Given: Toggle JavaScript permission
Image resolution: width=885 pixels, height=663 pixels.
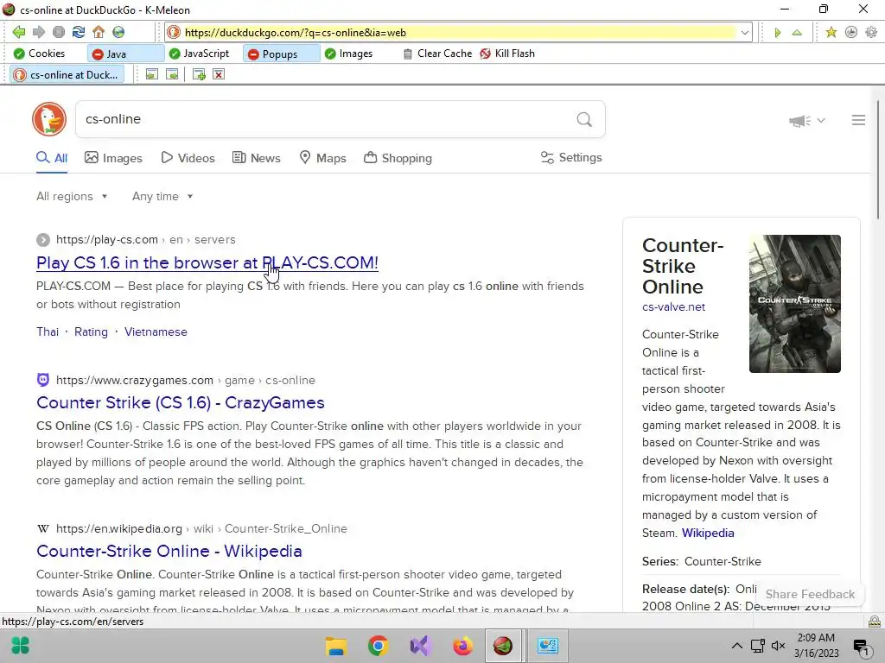Looking at the screenshot, I should pos(200,54).
